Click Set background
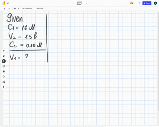This screenshot has width=159, height=127. pyautogui.click(x=27, y=9)
